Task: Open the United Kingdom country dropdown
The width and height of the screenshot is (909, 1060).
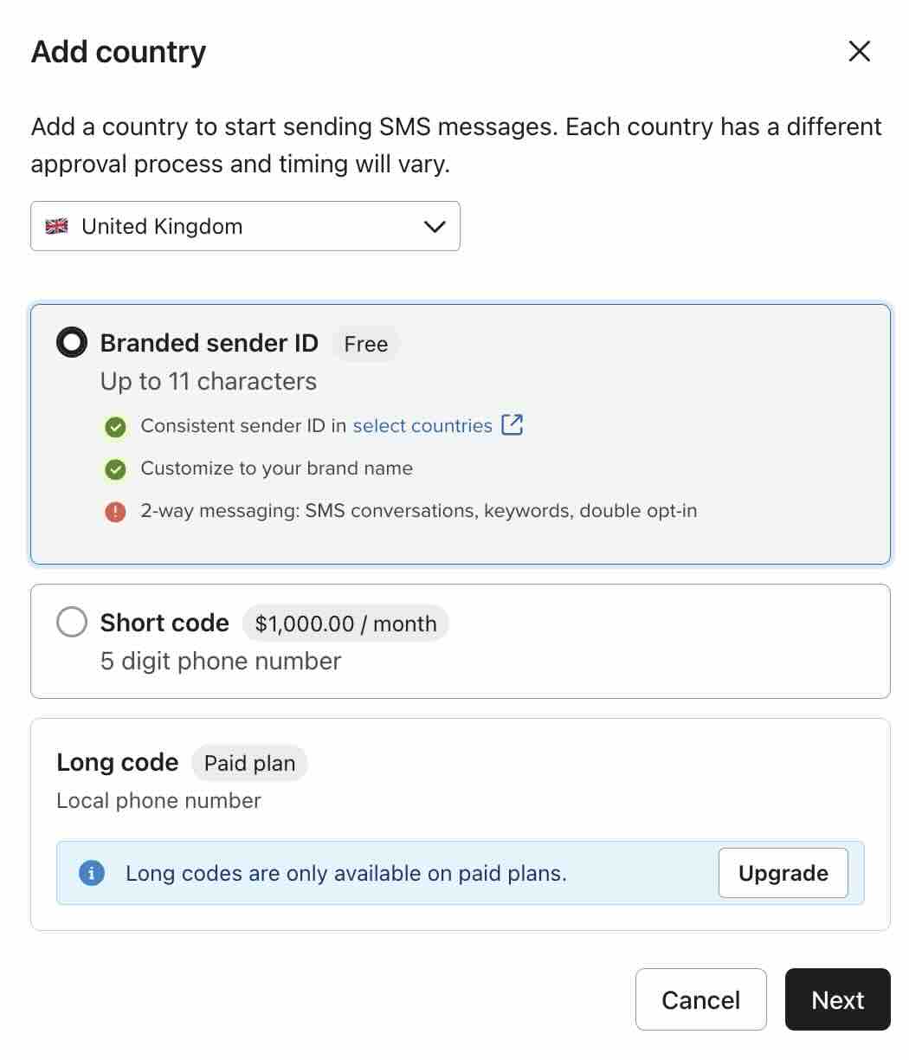Action: (x=245, y=227)
